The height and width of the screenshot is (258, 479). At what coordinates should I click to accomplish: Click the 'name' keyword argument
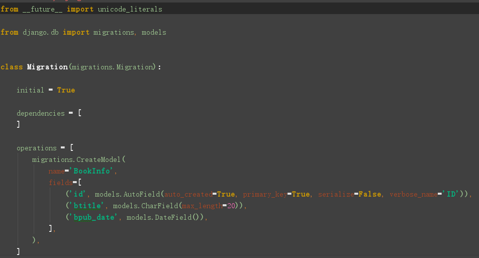point(56,171)
